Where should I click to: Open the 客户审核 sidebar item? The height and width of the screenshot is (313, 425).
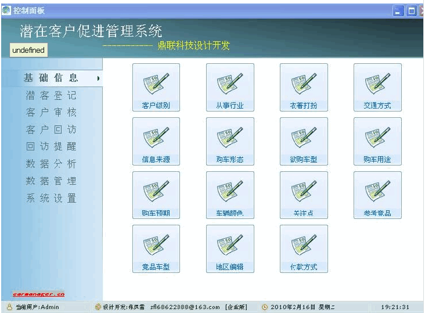[51, 112]
